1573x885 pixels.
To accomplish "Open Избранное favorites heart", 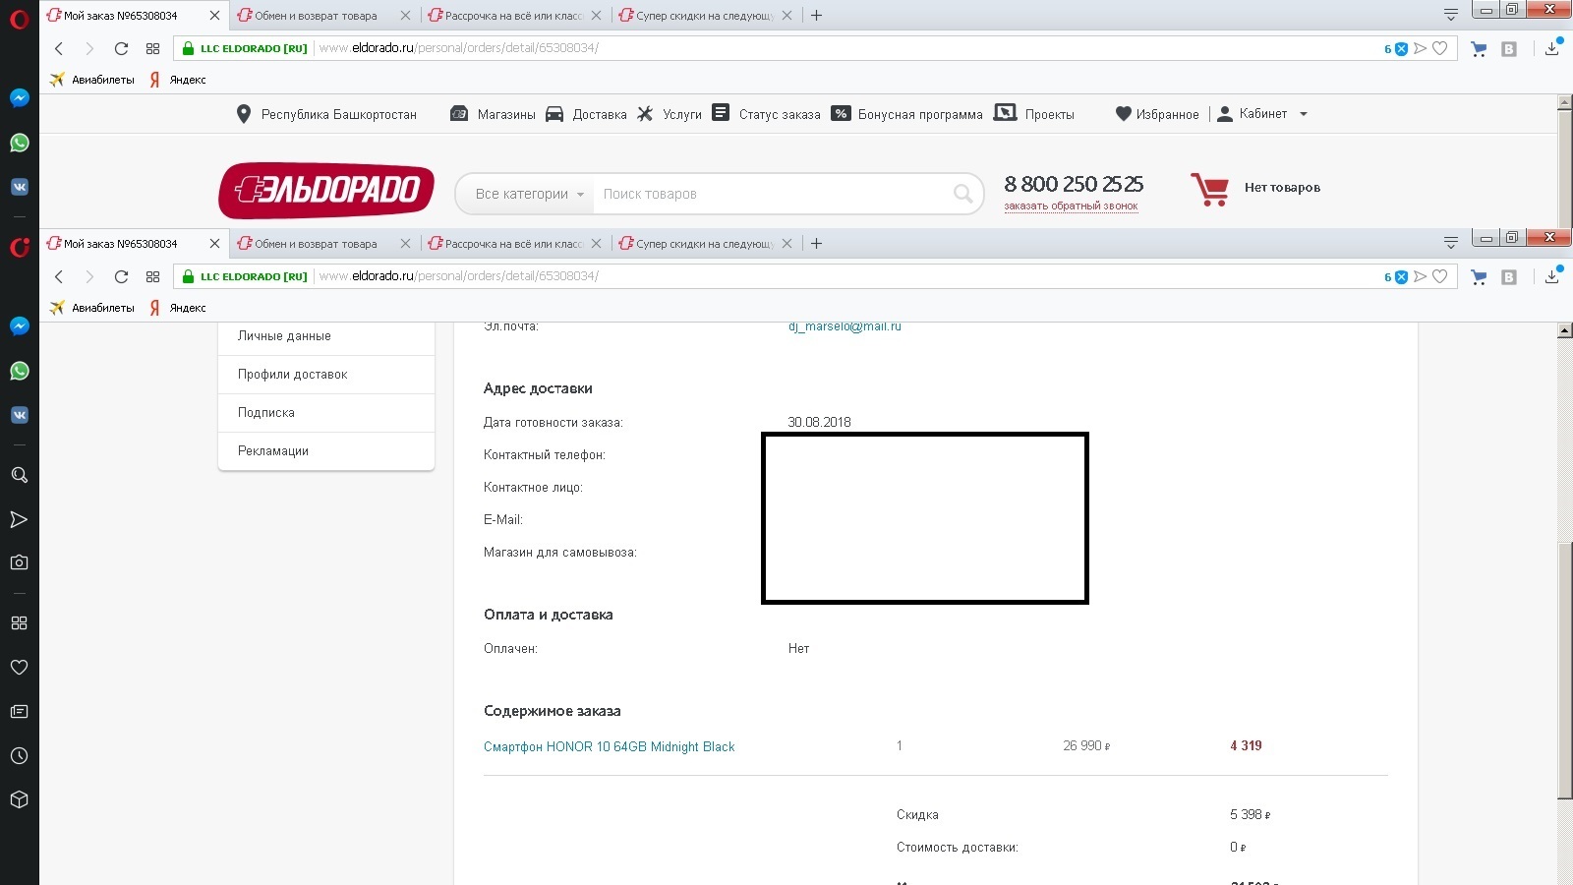I will [x=1157, y=114].
